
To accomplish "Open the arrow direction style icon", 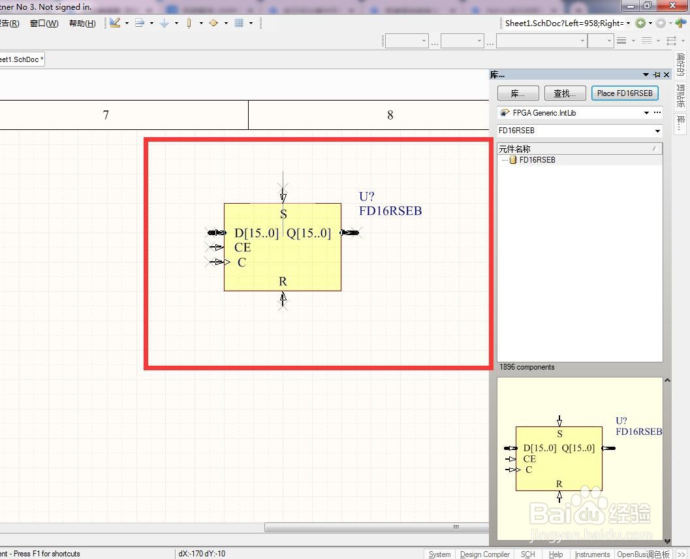I will click(x=671, y=41).
